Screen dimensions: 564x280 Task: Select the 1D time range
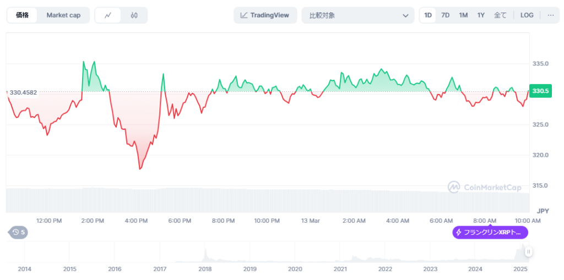(428, 15)
